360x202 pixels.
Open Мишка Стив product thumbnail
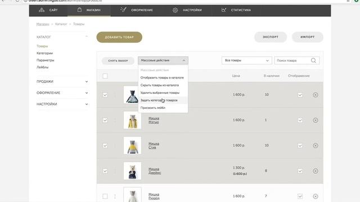coord(133,145)
